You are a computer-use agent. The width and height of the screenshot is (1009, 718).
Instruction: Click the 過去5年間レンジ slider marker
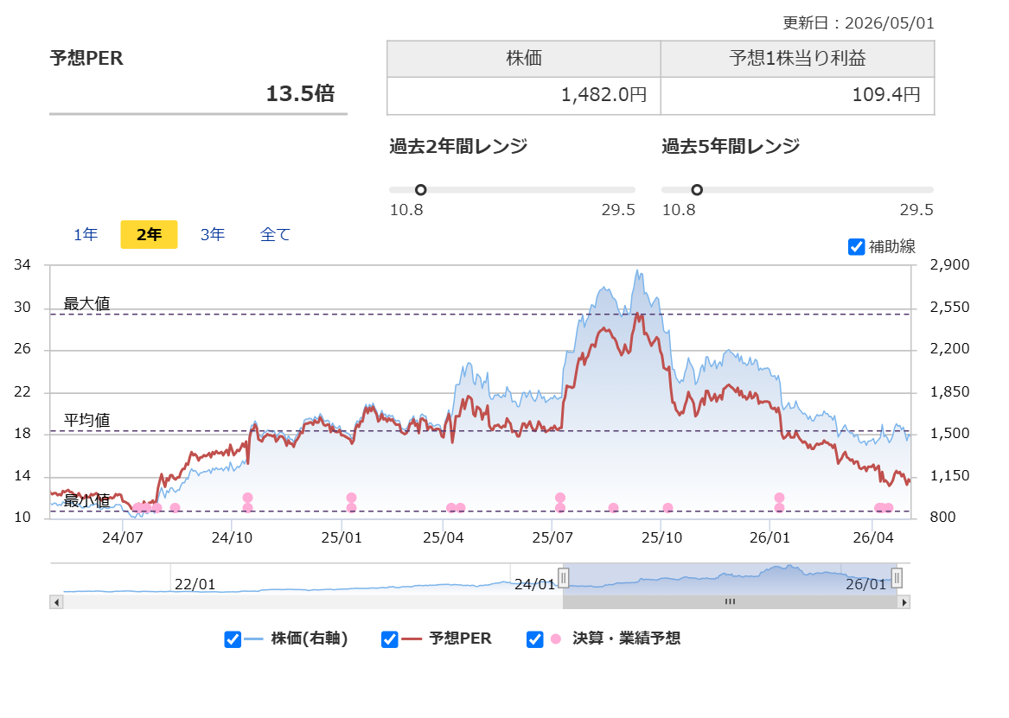[697, 189]
